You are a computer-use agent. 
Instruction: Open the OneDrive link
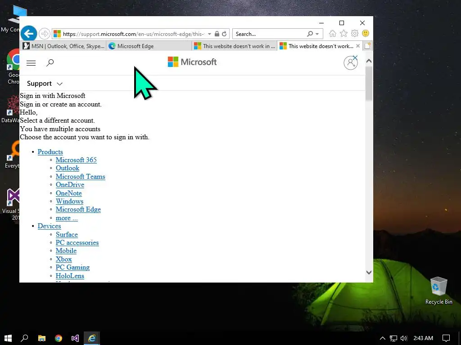coord(70,185)
